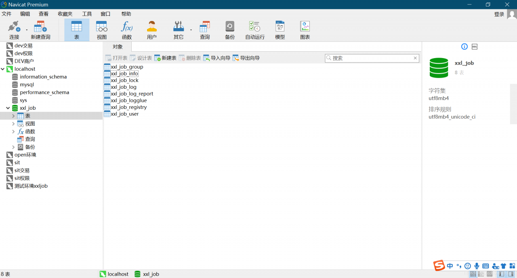Open the 工具 menu
517x278 pixels.
coord(87,14)
